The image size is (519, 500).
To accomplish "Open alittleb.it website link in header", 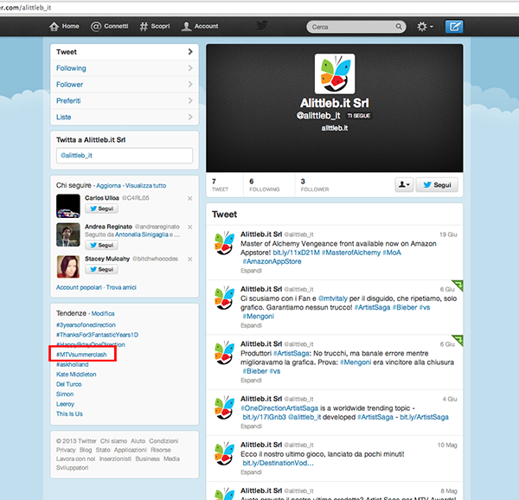I will (x=335, y=128).
